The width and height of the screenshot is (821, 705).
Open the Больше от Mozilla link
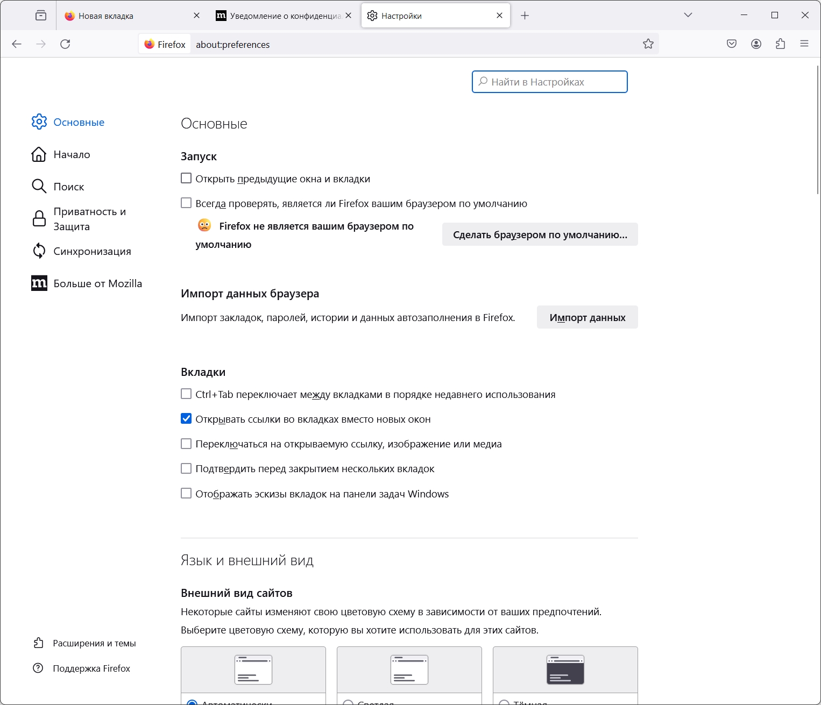[x=97, y=283]
